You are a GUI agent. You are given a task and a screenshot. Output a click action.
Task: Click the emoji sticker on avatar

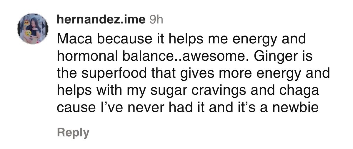[x=28, y=33]
